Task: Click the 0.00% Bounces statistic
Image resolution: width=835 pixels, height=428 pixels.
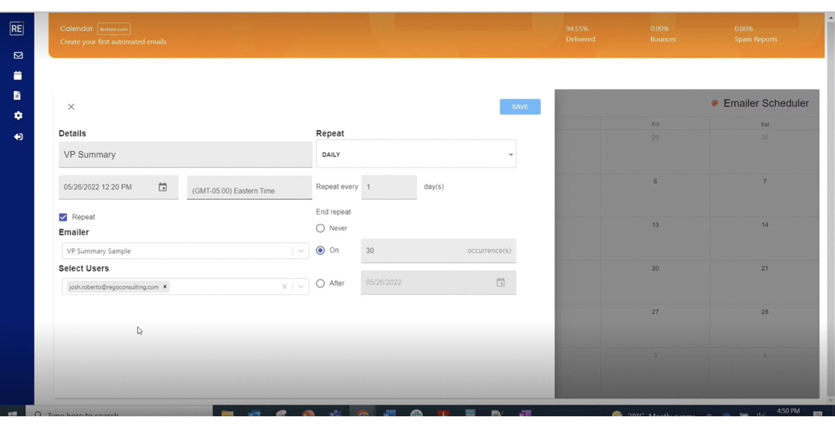Action: (x=663, y=34)
